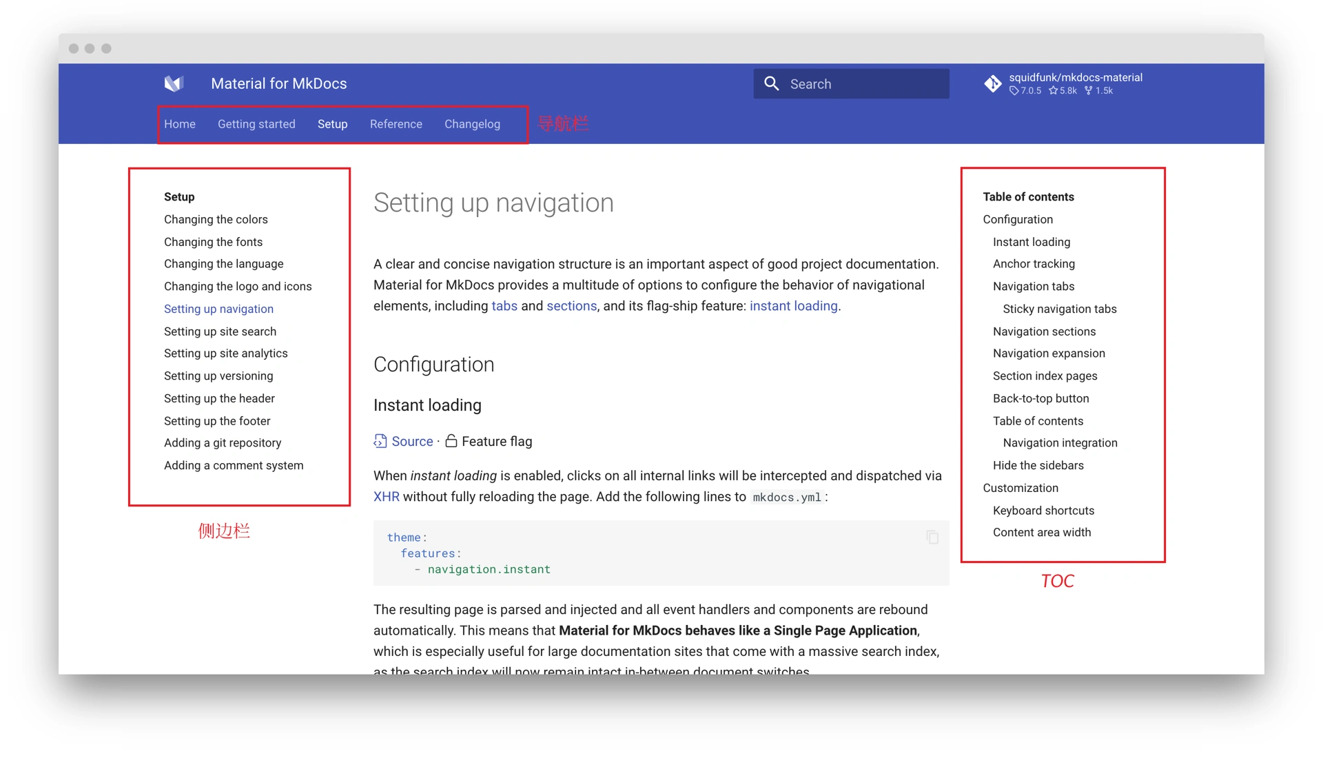The image size is (1323, 758).
Task: Click the navigation.instant code line
Action: click(x=489, y=569)
